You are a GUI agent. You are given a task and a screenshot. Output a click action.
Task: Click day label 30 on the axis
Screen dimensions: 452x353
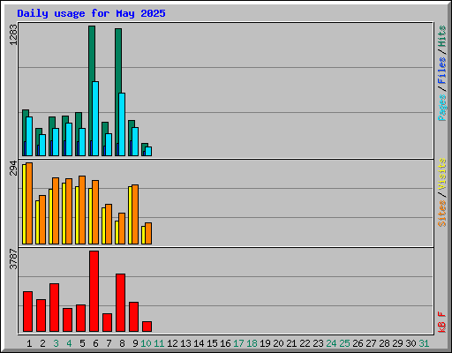[x=411, y=343]
